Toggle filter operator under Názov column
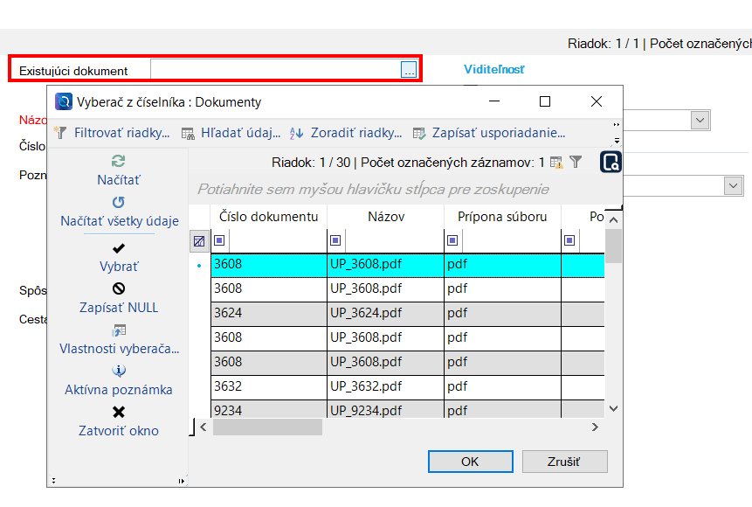Screen dimensions: 752x507 tap(335, 240)
